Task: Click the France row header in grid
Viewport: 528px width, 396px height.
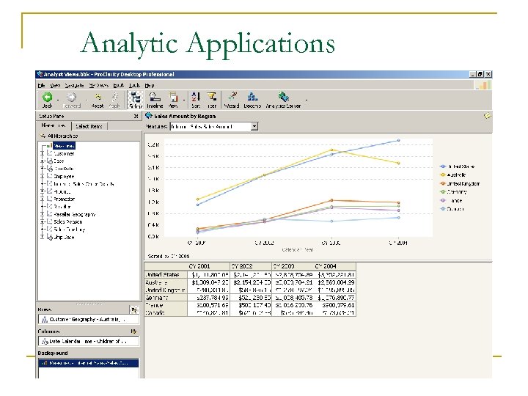Action: [x=166, y=305]
